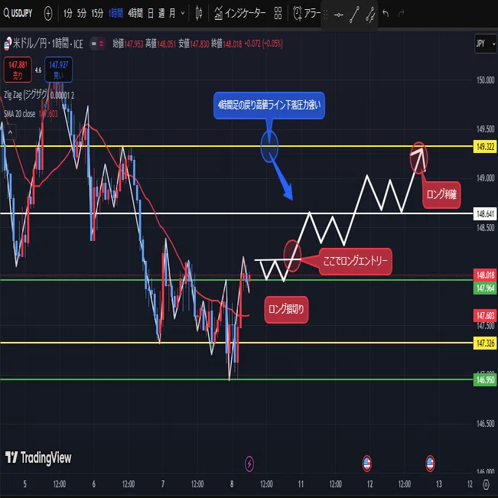Select the ここでロングエントリー callout
This screenshot has height=498, width=498.
356,261
